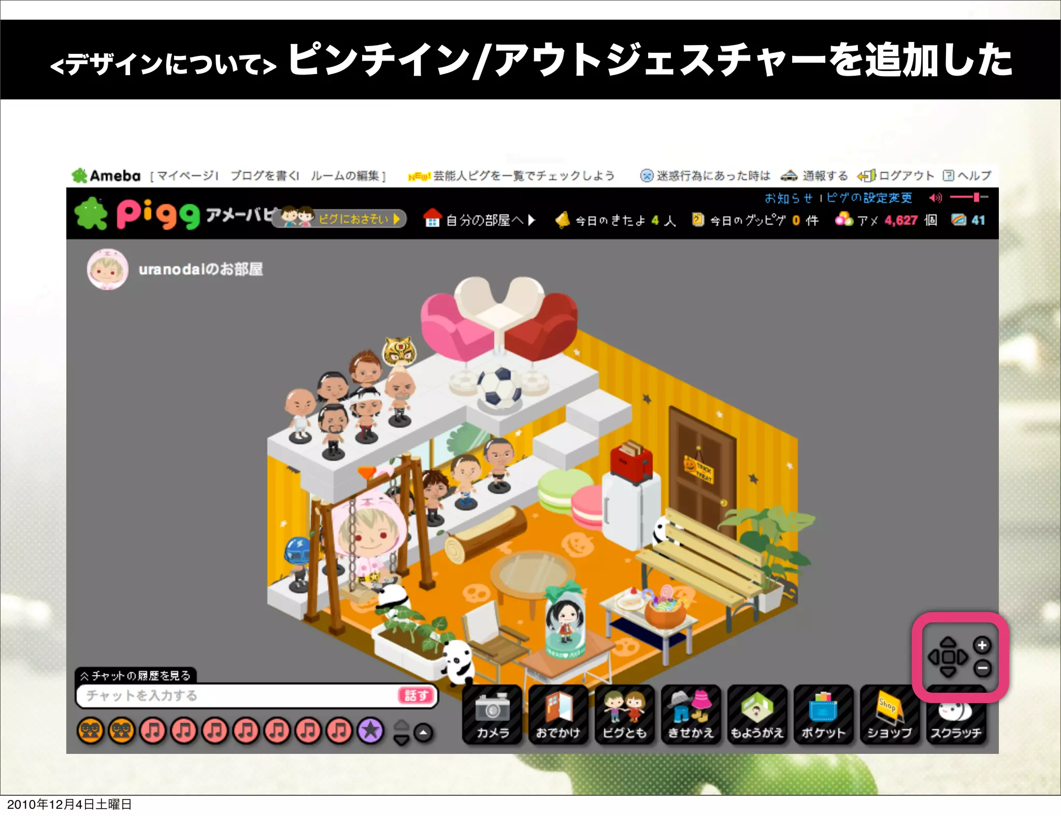Expand action panel with round up-arrow button
This screenshot has width=1061, height=816.
423,733
